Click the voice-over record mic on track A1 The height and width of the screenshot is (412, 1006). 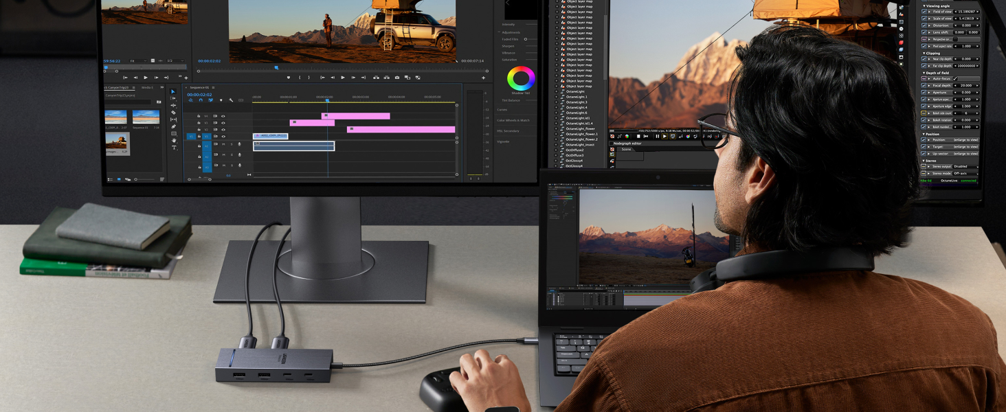239,144
